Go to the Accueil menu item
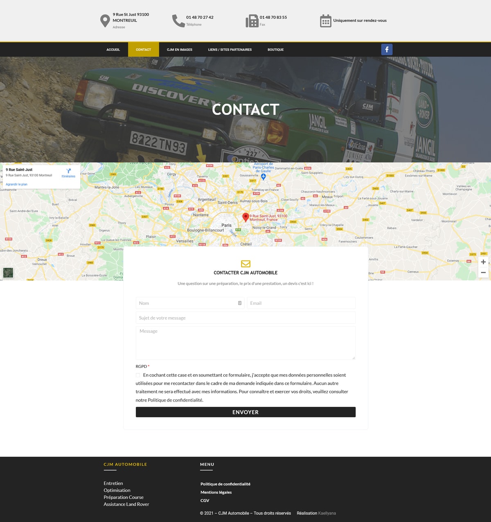 pyautogui.click(x=113, y=50)
